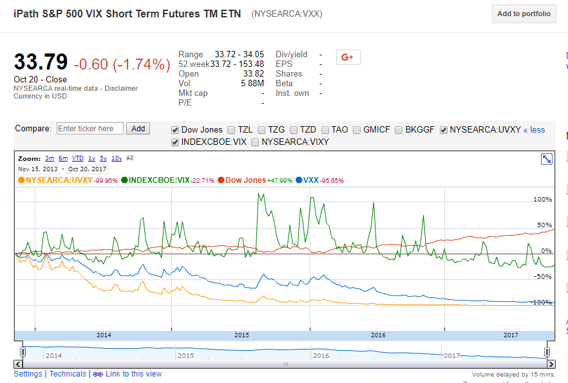Image resolution: width=568 pixels, height=383 pixels.
Task: Click Link to this view
Action: click(x=134, y=374)
